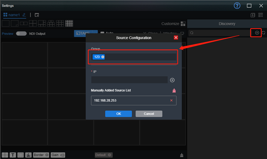The image size is (267, 159).
Task: Refresh the Discovery source list
Action: (264, 33)
